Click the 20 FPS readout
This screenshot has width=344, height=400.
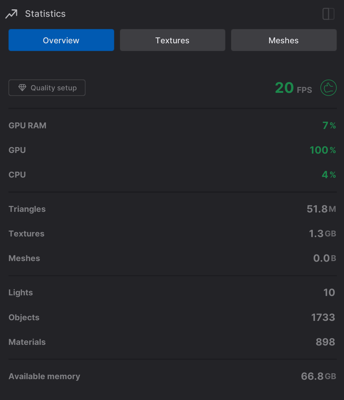[293, 88]
